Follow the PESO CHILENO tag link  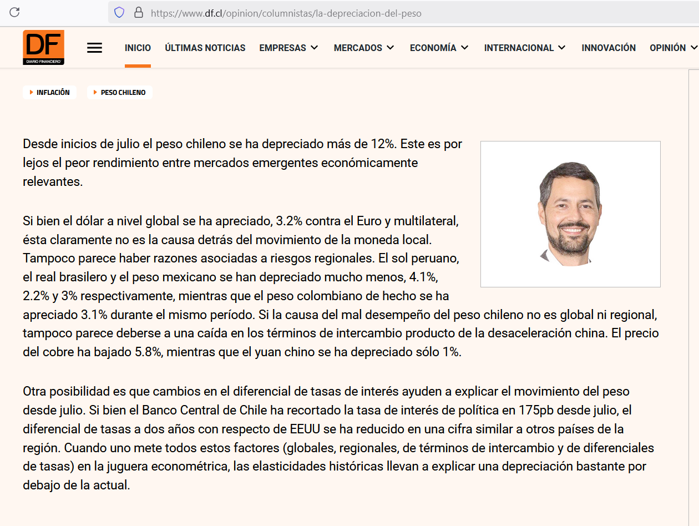119,93
